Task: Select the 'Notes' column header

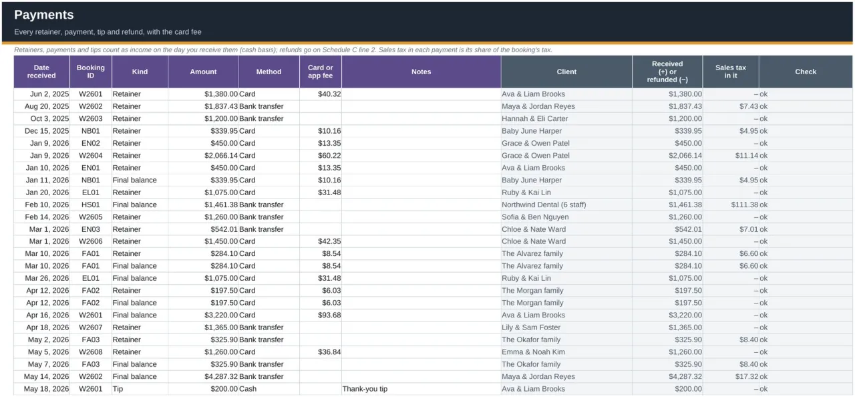Action: click(x=421, y=72)
